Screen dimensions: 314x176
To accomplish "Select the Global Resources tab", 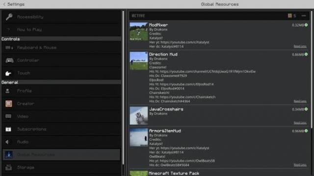I will [61, 154].
